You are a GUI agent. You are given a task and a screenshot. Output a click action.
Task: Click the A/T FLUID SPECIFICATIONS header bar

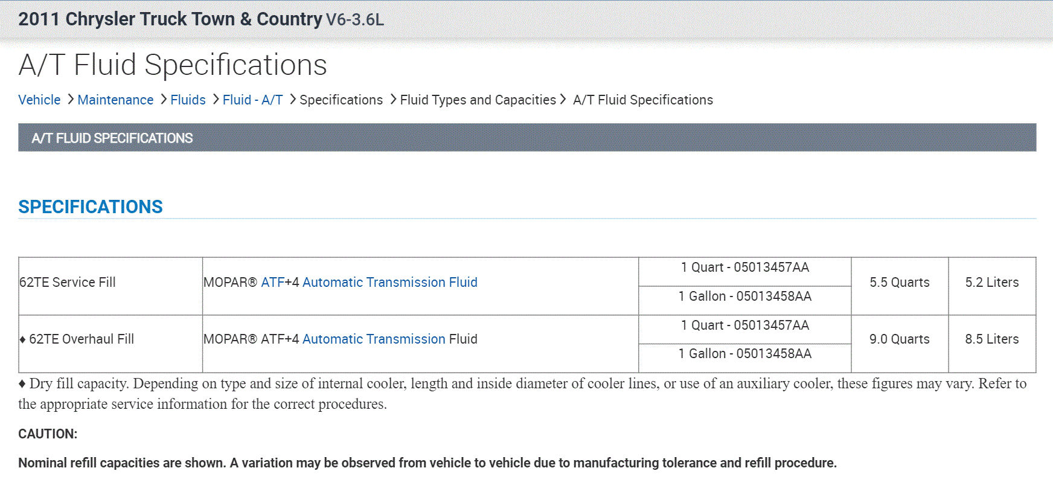[526, 138]
